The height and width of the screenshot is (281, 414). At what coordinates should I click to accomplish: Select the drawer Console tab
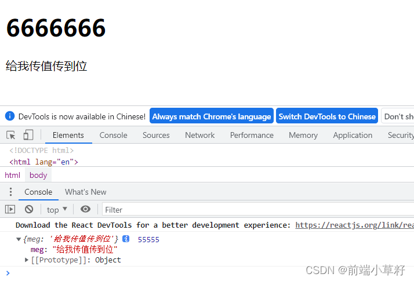[38, 192]
